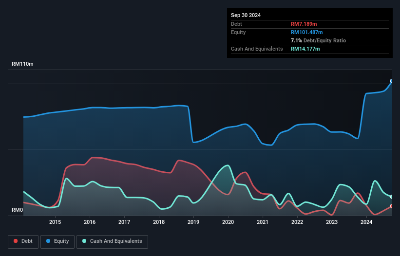The image size is (400, 256).
Task: Click the Sep 30 2024 tooltip date
Action: pyautogui.click(x=246, y=15)
